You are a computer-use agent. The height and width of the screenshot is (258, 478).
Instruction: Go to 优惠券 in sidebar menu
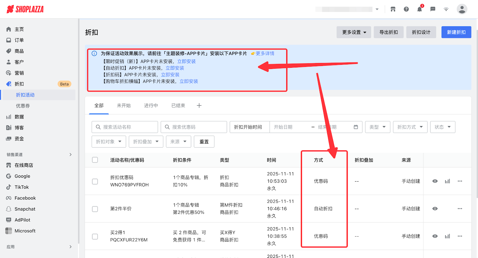[23, 106]
